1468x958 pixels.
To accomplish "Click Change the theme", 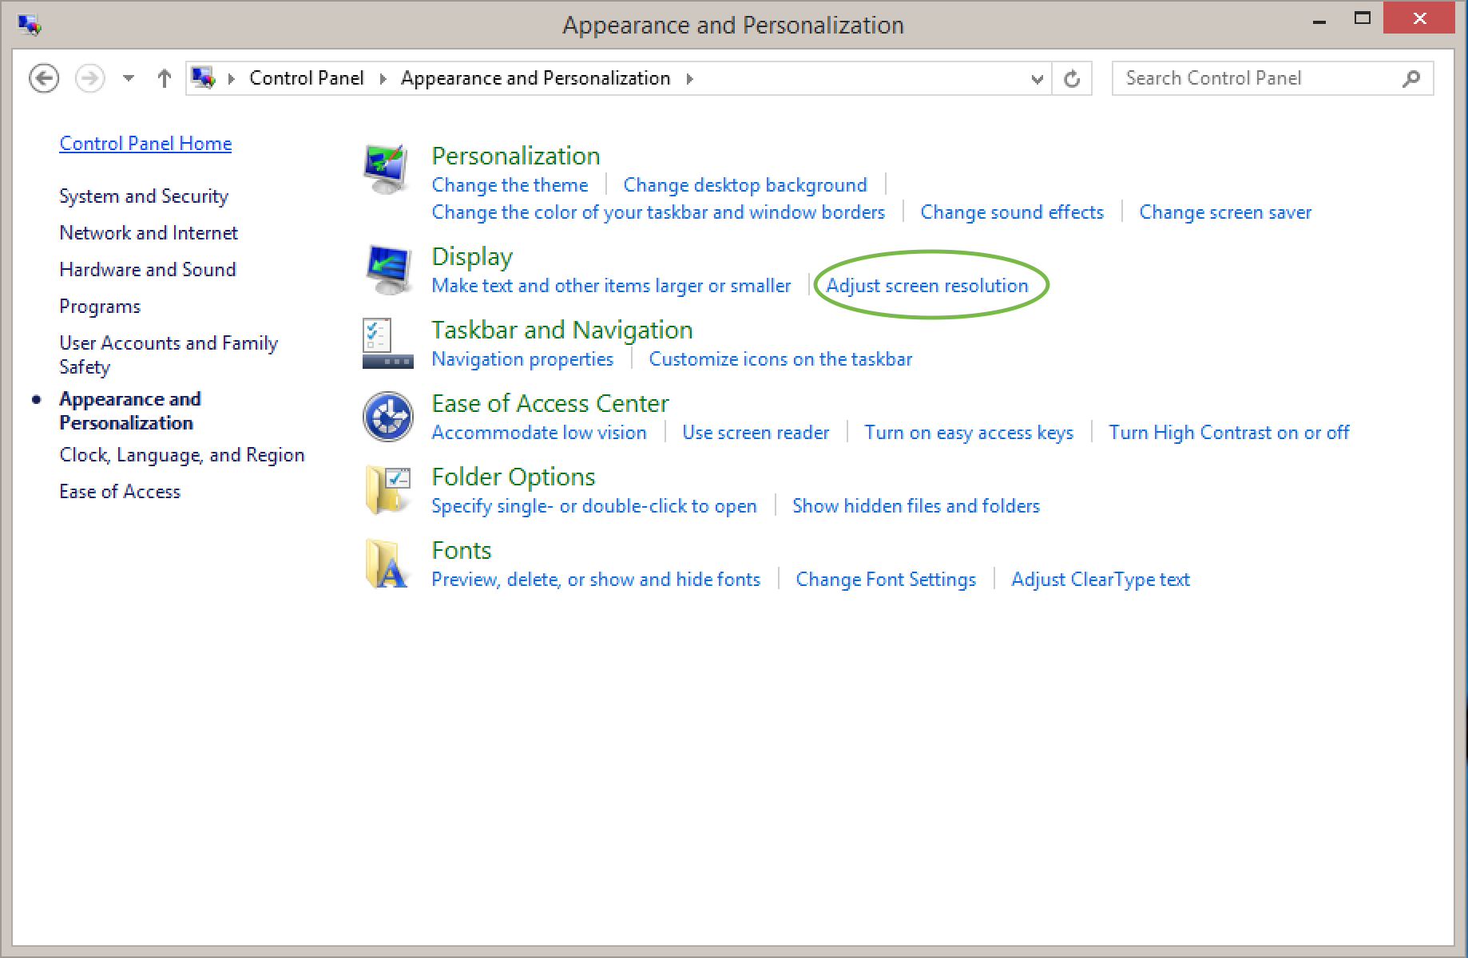I will coord(510,185).
